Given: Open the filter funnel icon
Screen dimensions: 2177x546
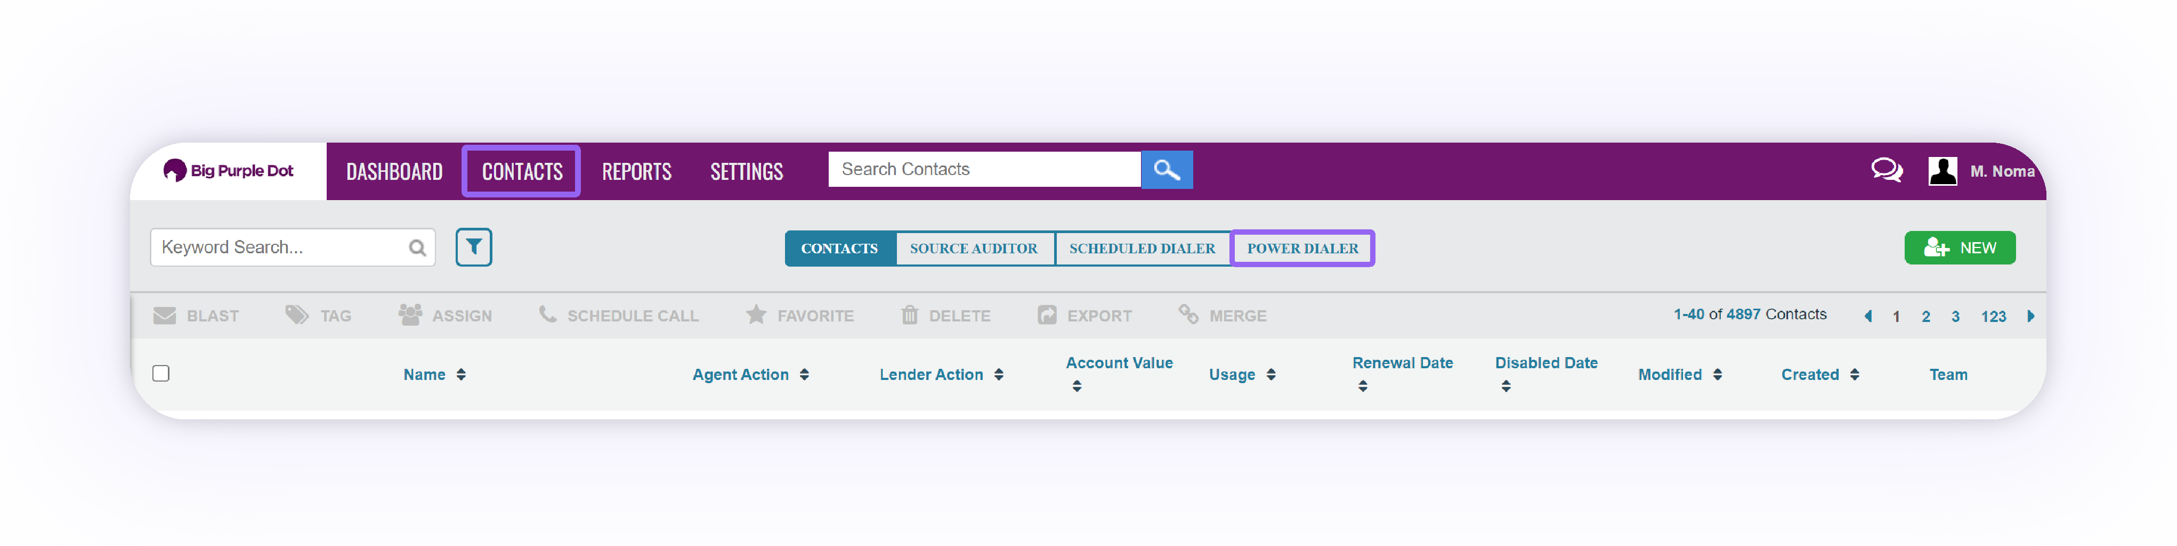Looking at the screenshot, I should 473,247.
